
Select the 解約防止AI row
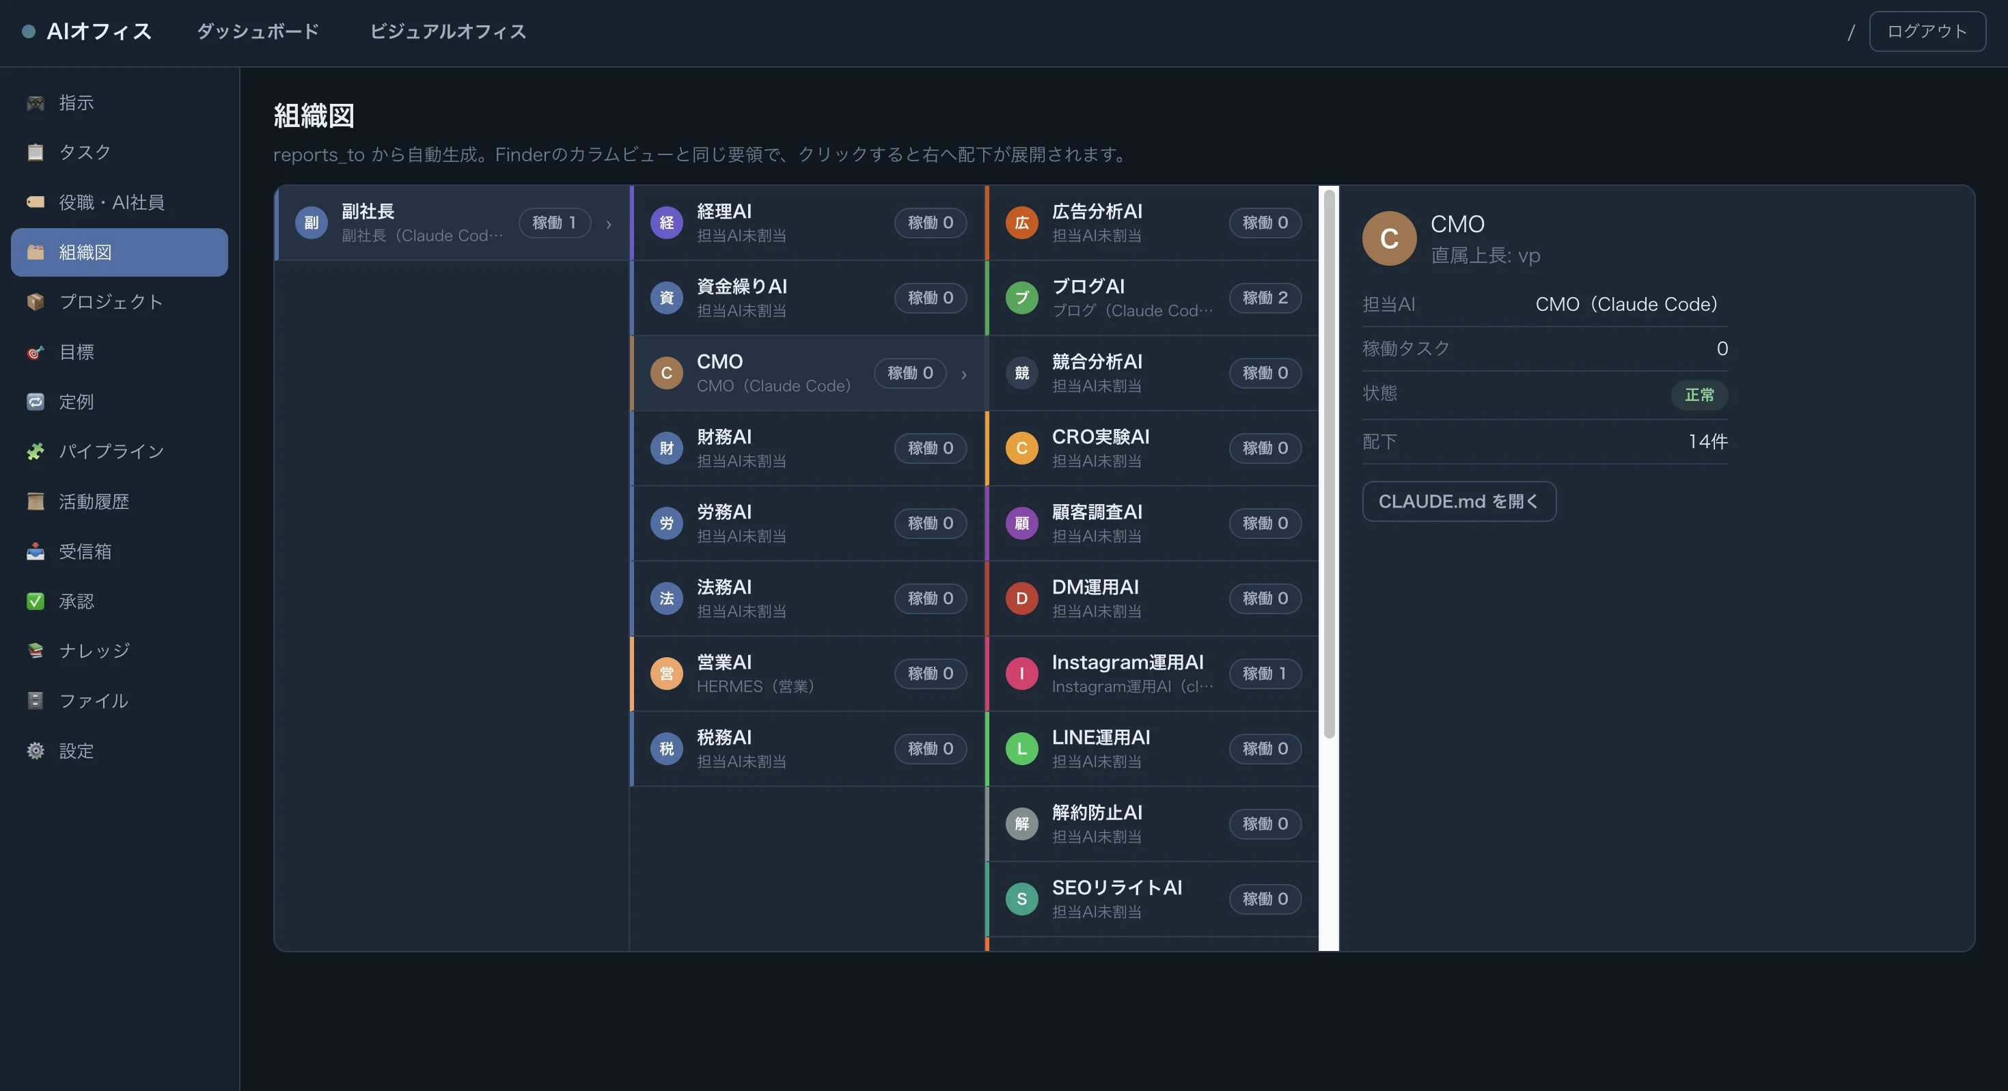click(x=1152, y=825)
